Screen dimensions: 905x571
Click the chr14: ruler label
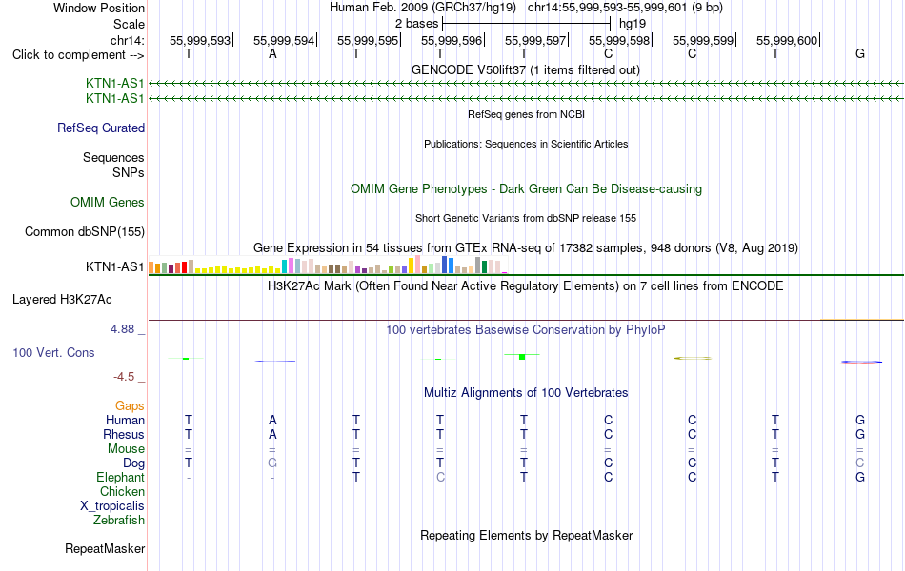127,40
